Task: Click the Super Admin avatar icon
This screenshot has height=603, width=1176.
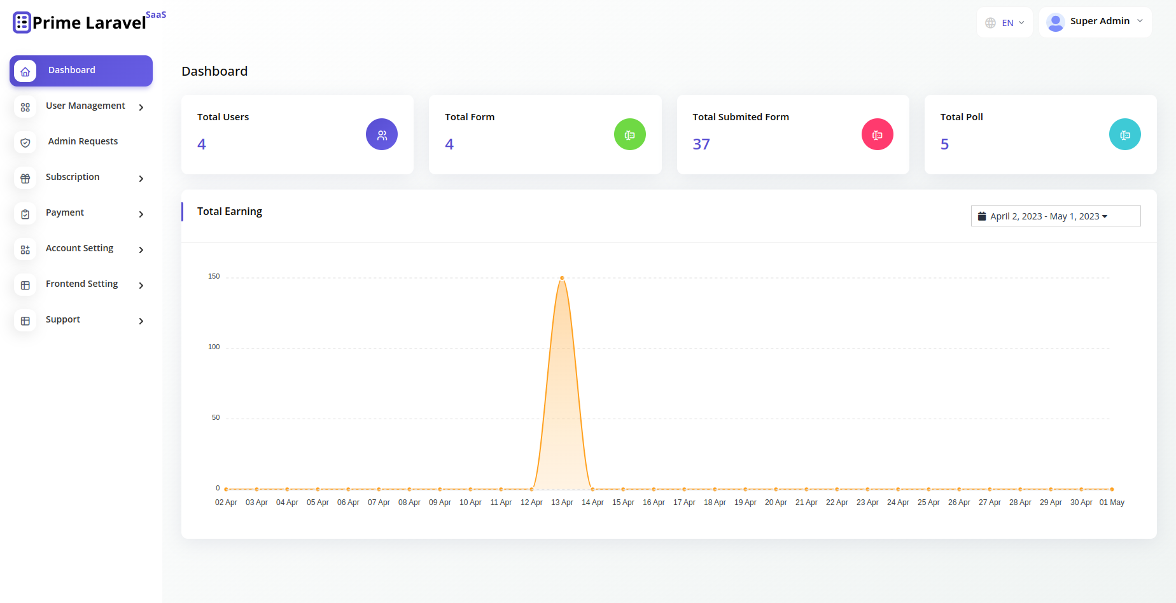Action: coord(1055,22)
